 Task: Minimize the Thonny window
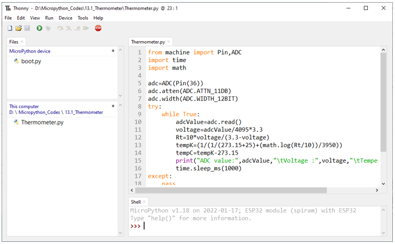tap(348, 8)
